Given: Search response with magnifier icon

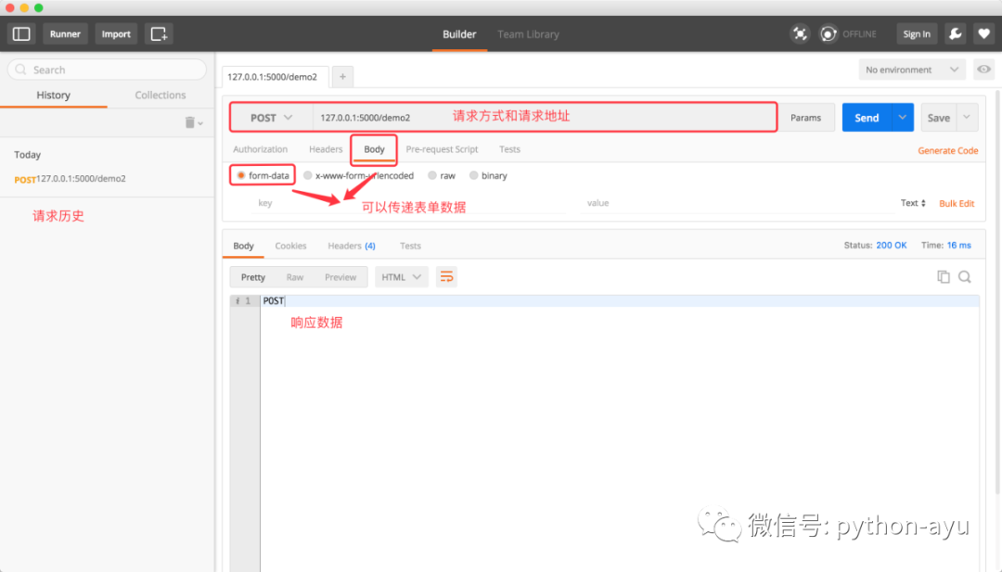Looking at the screenshot, I should (x=965, y=276).
